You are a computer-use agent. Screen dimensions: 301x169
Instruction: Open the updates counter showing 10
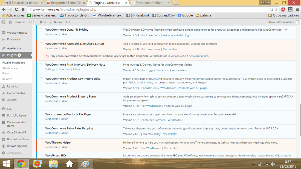32,22
